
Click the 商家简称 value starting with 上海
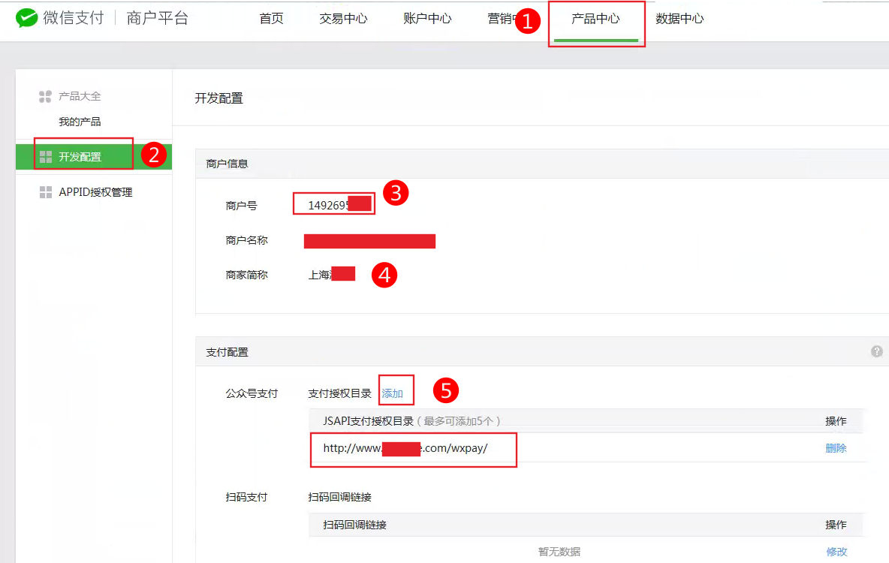[331, 275]
